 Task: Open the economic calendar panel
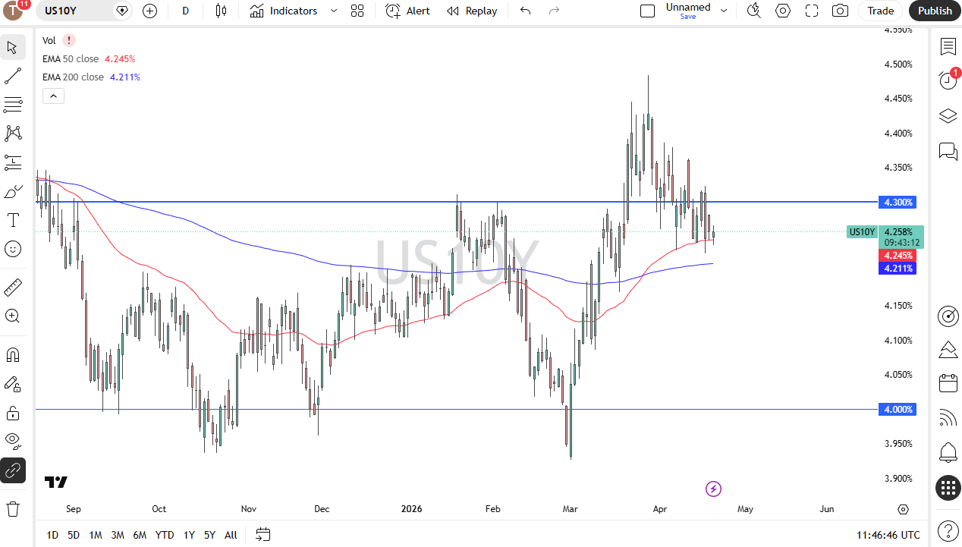[948, 383]
